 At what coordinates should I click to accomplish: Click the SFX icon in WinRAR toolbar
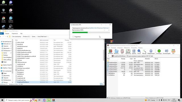(173, 52)
